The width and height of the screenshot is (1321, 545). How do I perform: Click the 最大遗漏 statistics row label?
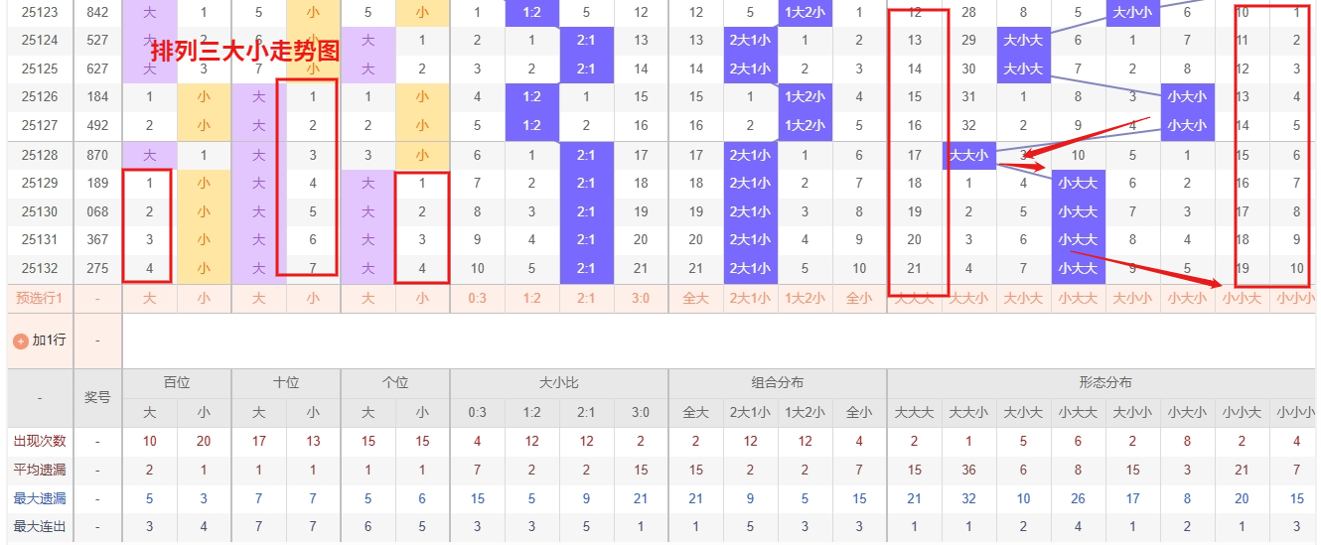point(40,498)
